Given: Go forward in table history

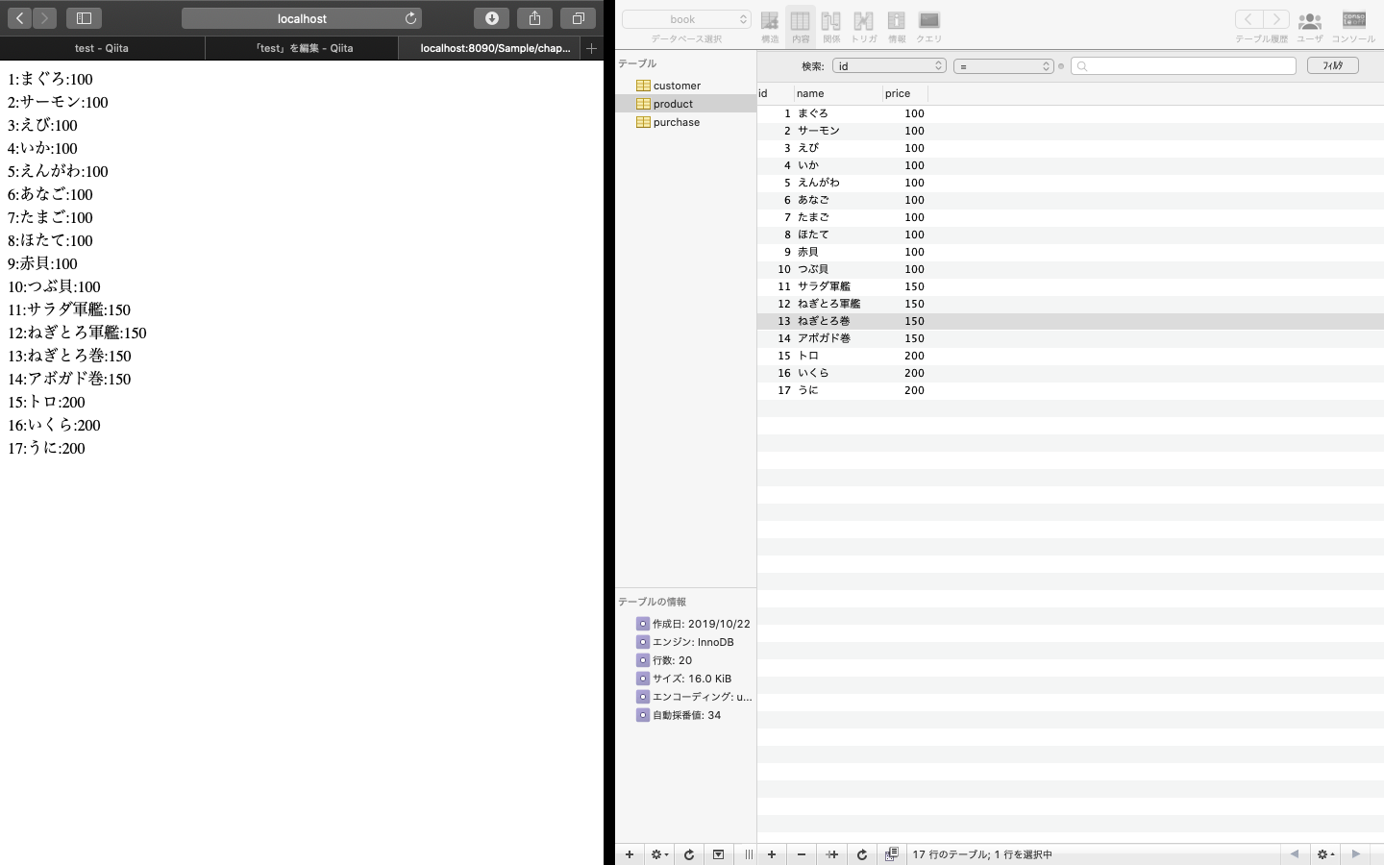Looking at the screenshot, I should [1276, 19].
